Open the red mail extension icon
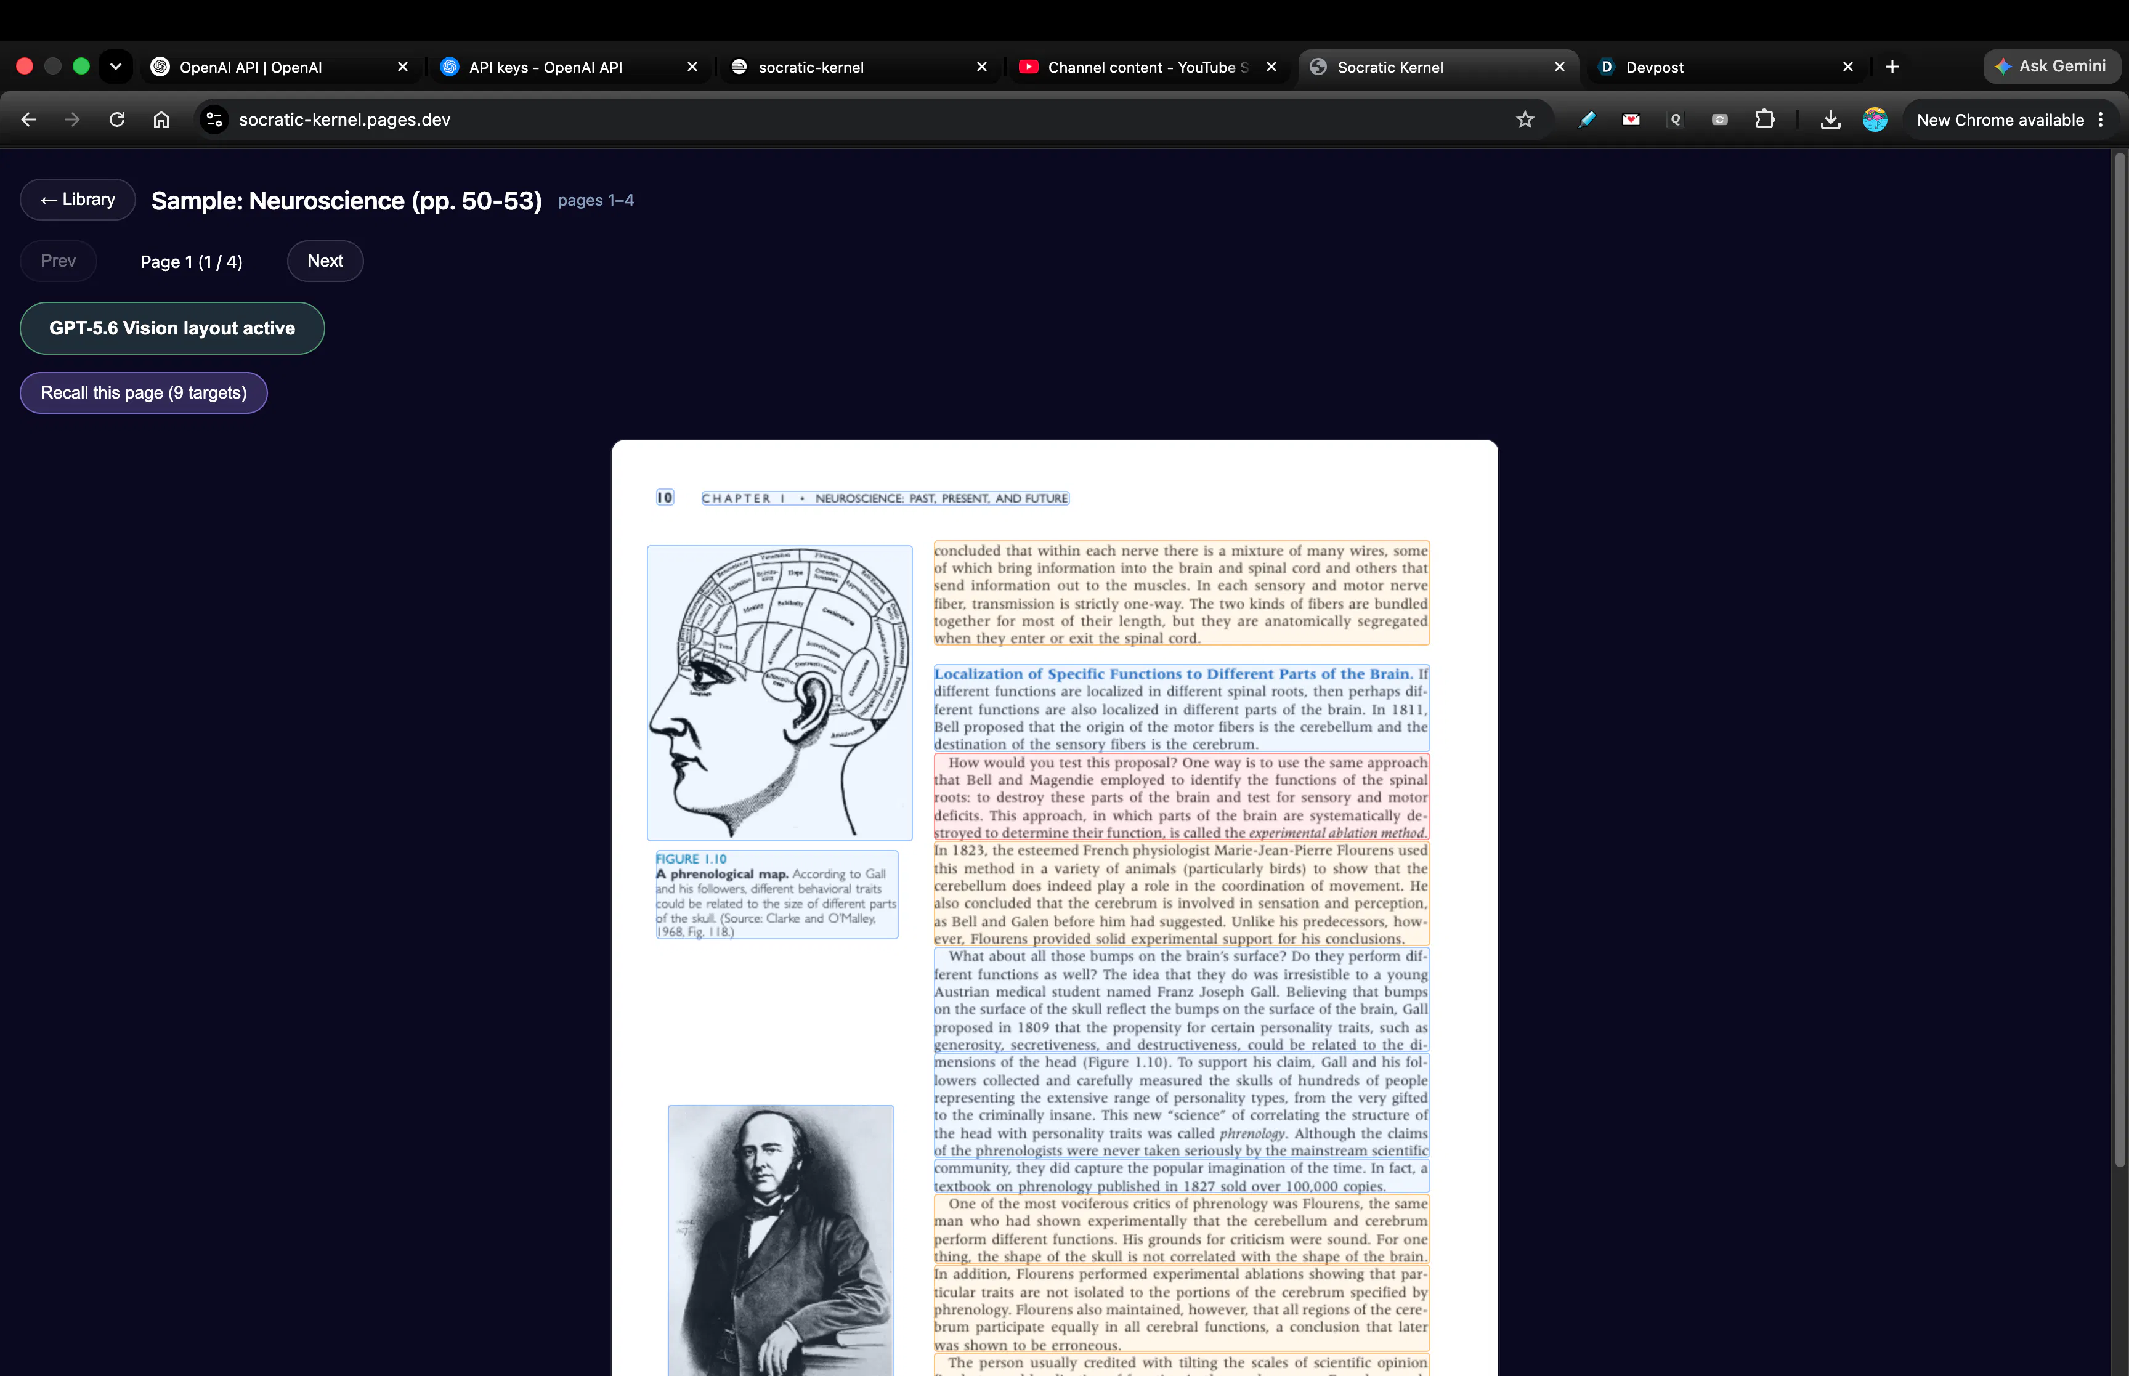The image size is (2129, 1376). 1631,119
